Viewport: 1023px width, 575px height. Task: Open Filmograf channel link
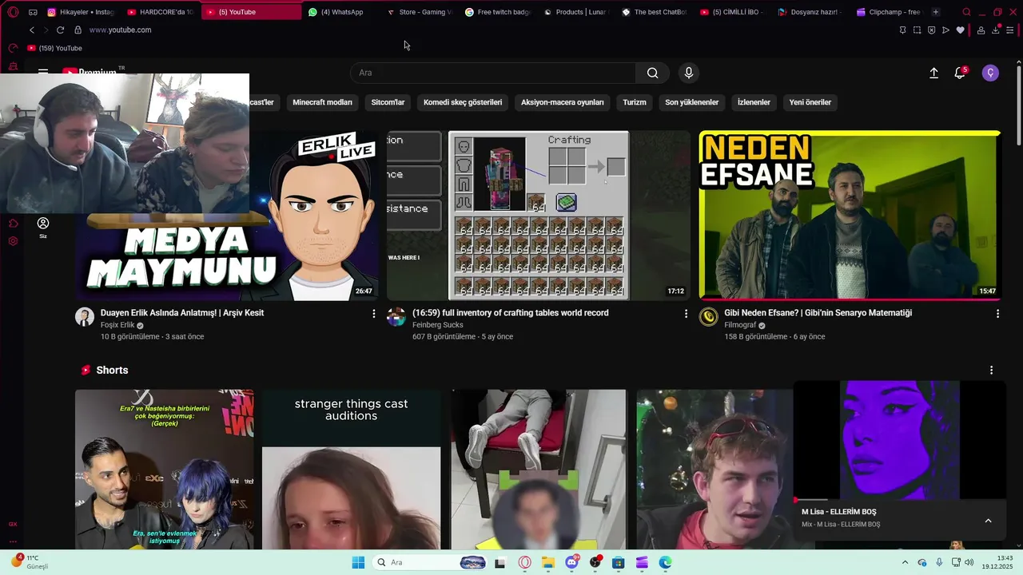[x=740, y=325]
